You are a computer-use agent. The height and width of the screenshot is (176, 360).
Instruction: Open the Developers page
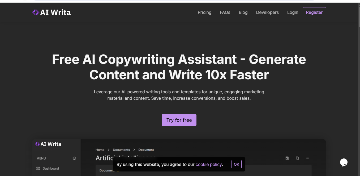point(267,12)
